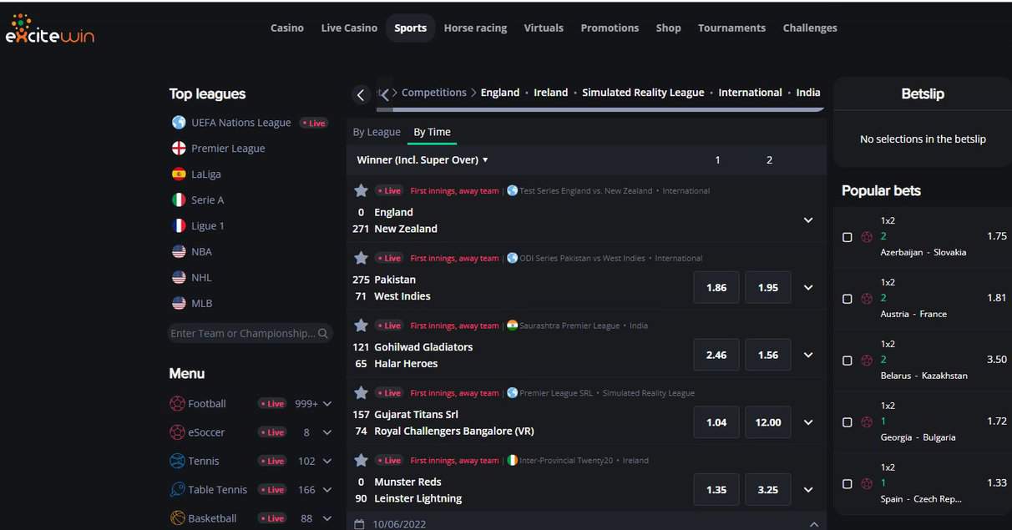The width and height of the screenshot is (1012, 530).
Task: Click the back arrow in the breadcrumb bar
Action: coord(361,95)
